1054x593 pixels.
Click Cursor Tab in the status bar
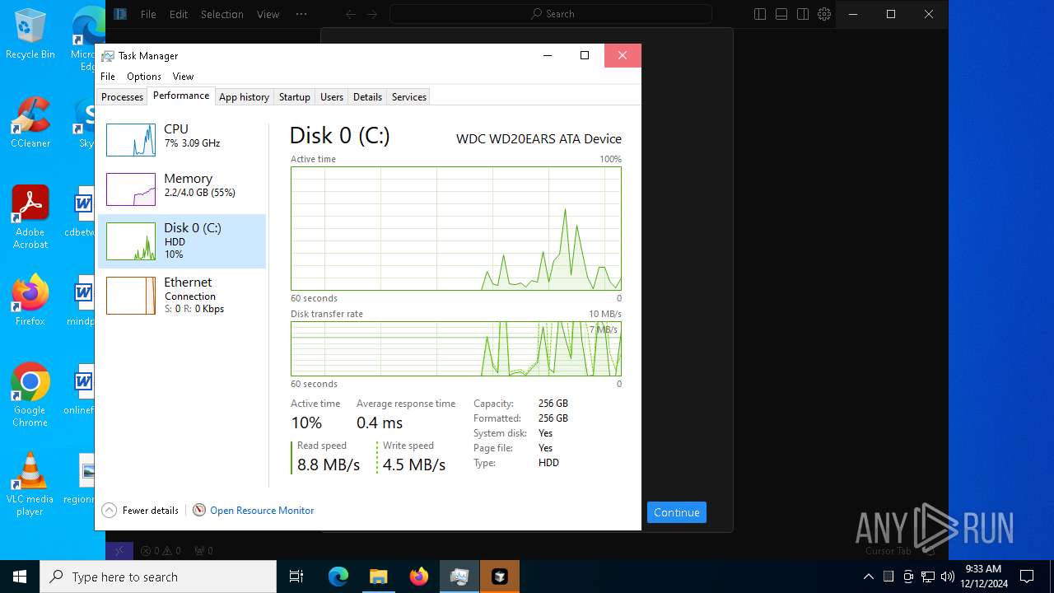click(888, 551)
